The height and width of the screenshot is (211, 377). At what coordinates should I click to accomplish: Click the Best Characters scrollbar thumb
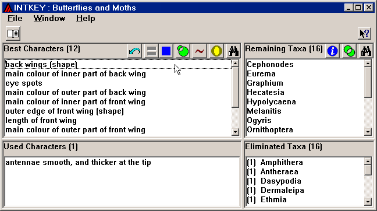pos(235,87)
